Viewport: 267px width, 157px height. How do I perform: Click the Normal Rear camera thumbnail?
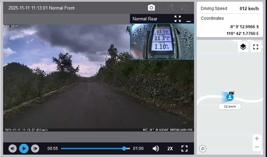[162, 41]
